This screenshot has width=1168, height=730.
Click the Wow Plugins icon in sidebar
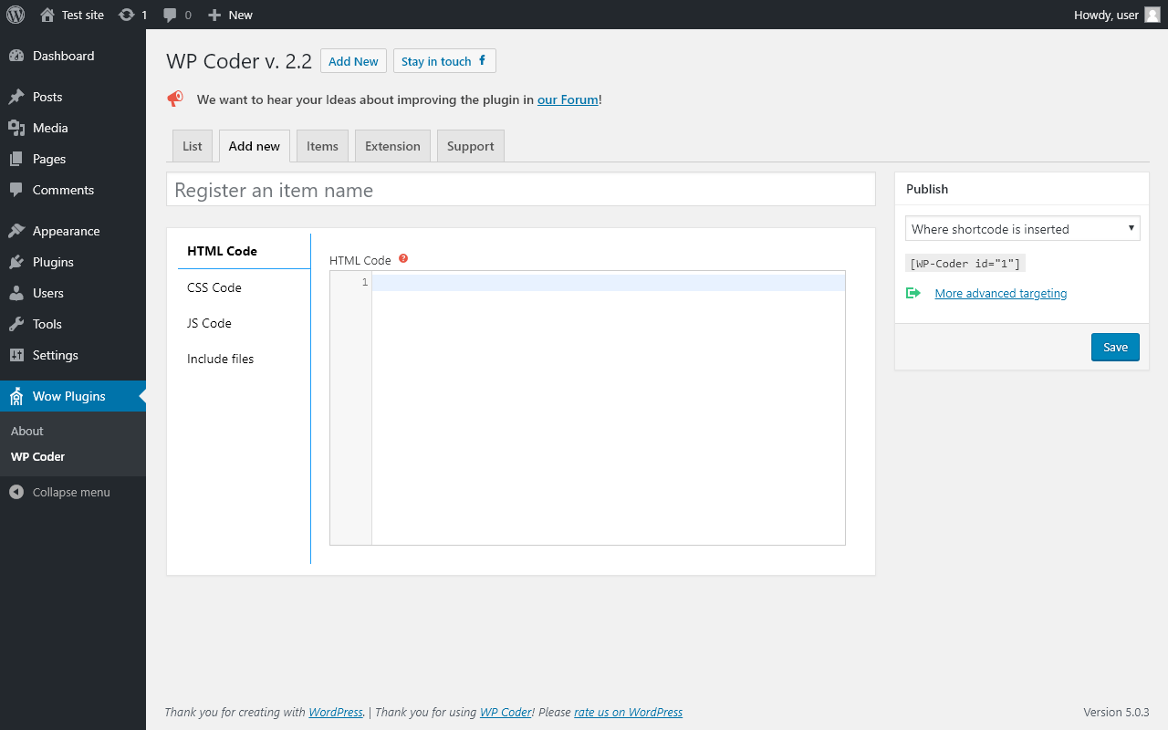[16, 396]
